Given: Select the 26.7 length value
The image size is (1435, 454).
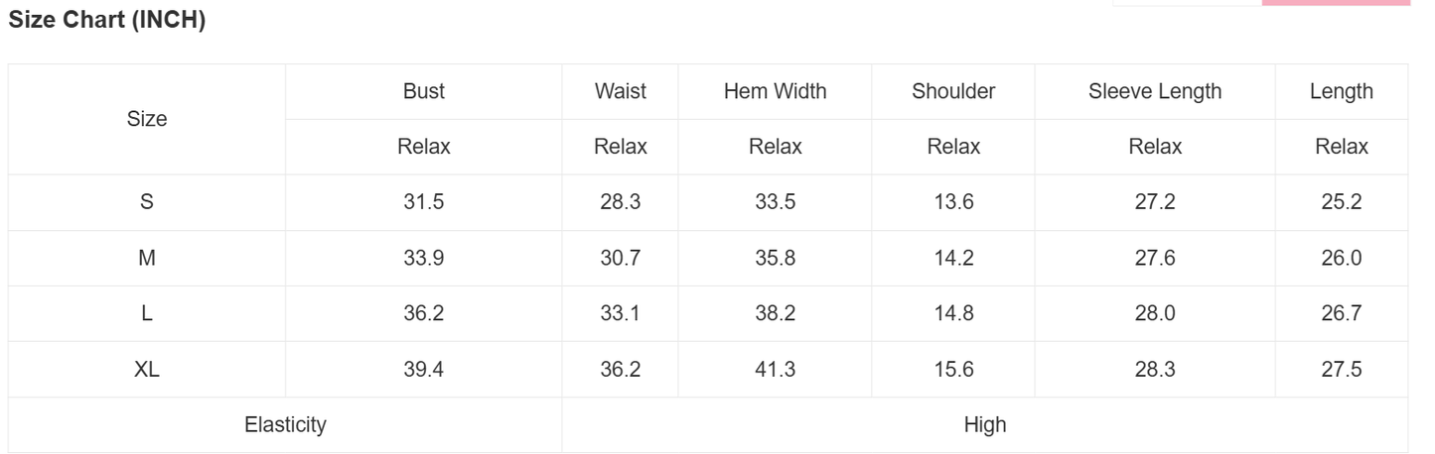Looking at the screenshot, I should coord(1341,313).
